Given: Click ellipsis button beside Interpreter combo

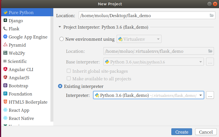Looking at the screenshot, I should (210, 95).
